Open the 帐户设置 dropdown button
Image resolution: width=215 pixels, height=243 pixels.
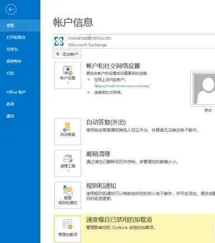click(68, 76)
